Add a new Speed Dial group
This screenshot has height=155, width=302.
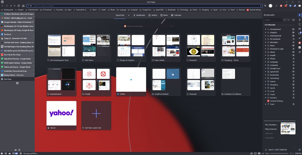(129, 15)
